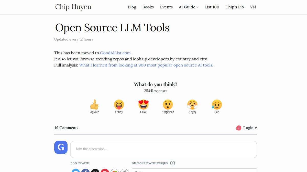Open the 900 open source AI tools analysis link
307x172 pixels.
146,65
